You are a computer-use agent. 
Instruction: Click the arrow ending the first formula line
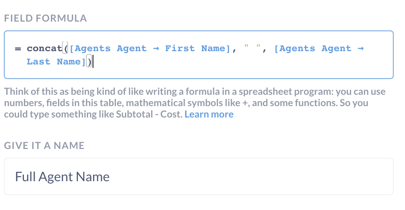pyautogui.click(x=361, y=48)
